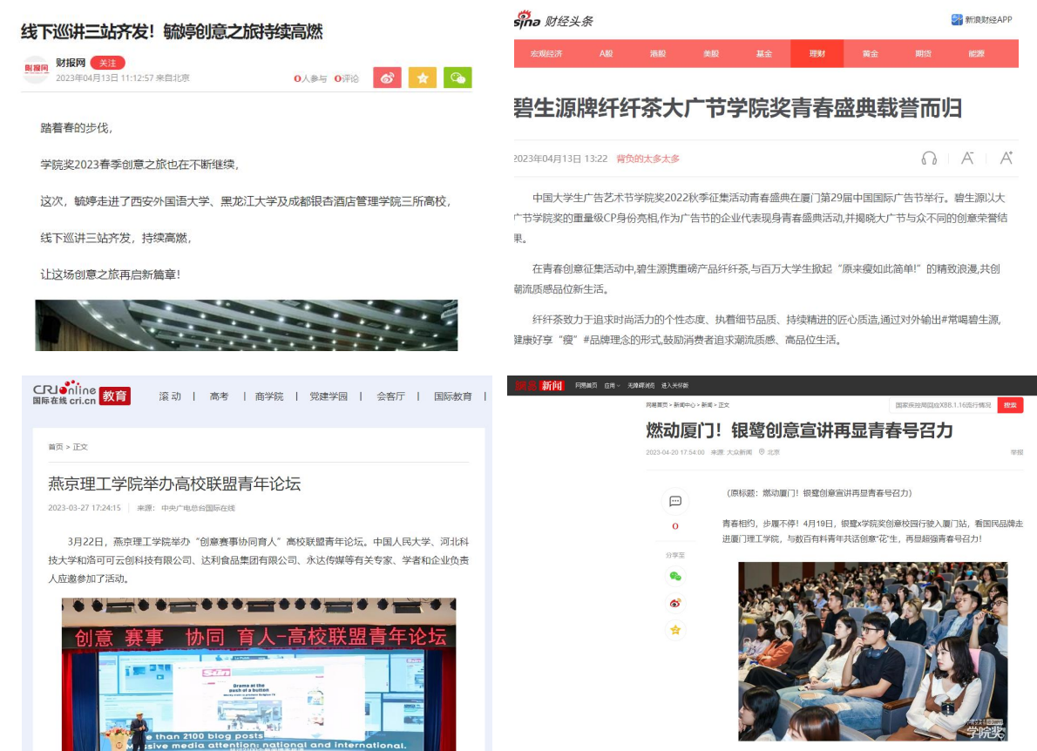Screen dimensions: 1037x751
Task: Open the 会客厅 menu item
Action: coord(390,396)
